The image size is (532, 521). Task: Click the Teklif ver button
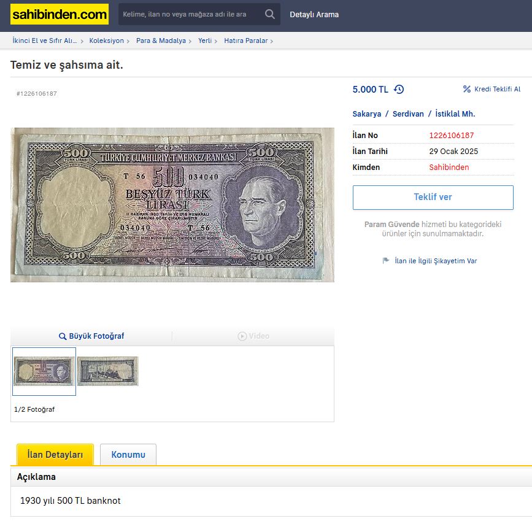click(433, 197)
